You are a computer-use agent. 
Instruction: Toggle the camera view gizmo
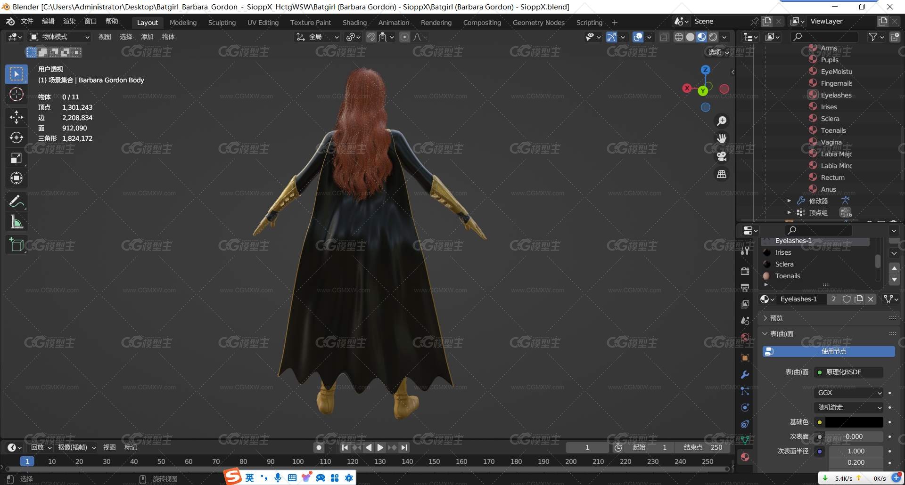click(x=722, y=156)
